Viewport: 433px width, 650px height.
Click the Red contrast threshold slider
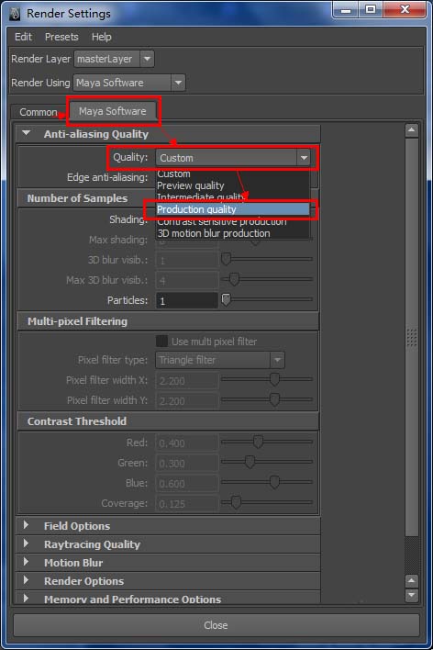(x=267, y=442)
